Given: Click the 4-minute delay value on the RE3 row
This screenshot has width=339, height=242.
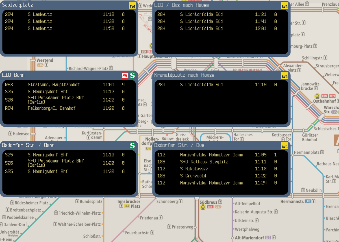Looking at the screenshot, I should point(123,85).
